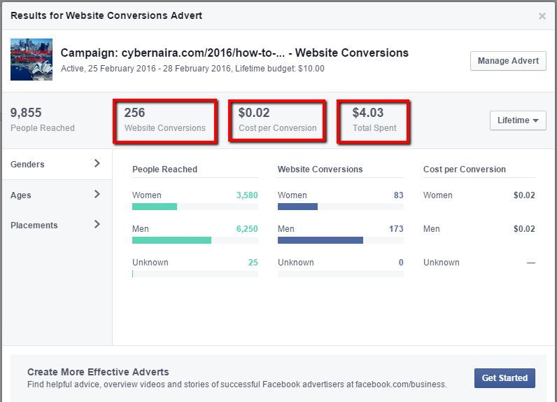This screenshot has height=402, width=557.
Task: Click the Get Started button
Action: point(505,378)
